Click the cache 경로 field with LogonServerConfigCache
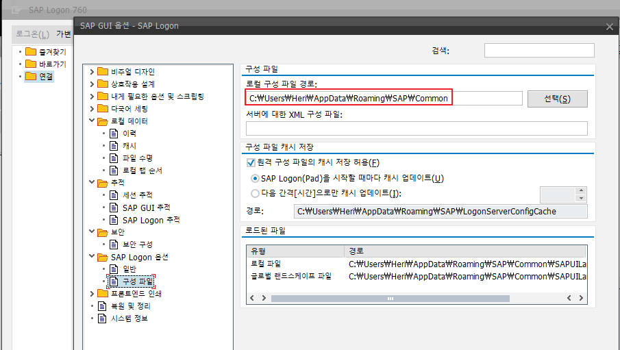The width and height of the screenshot is (620, 350). (441, 211)
